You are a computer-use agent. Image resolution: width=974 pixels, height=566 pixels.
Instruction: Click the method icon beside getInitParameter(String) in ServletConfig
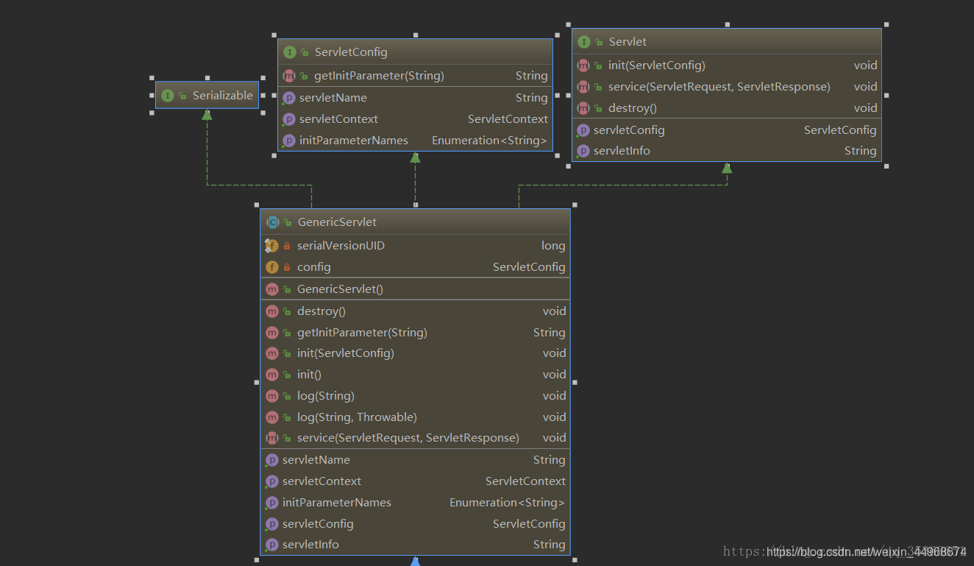tap(289, 76)
